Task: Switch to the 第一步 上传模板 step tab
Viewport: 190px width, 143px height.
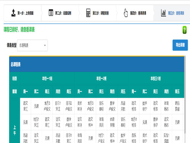Action: click(x=22, y=13)
